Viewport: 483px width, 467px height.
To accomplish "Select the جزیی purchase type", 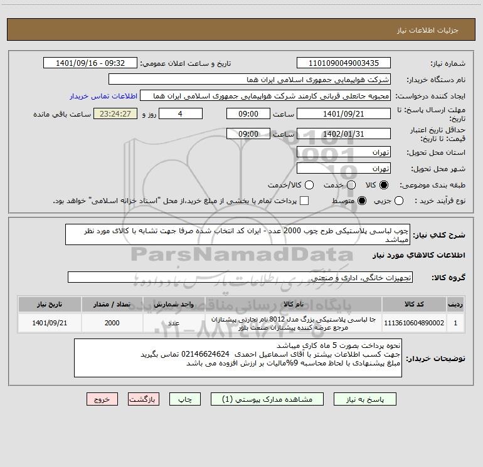I will [x=399, y=201].
